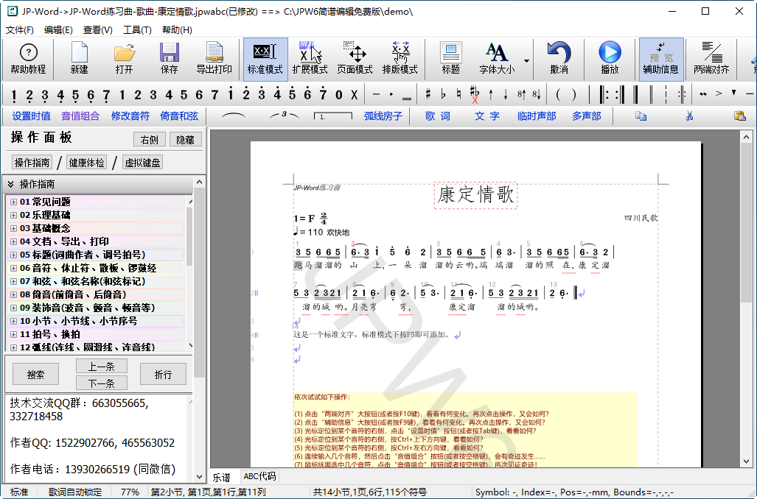Image resolution: width=757 pixels, height=499 pixels.
Task: Insert the X percussion note
Action: [x=355, y=94]
